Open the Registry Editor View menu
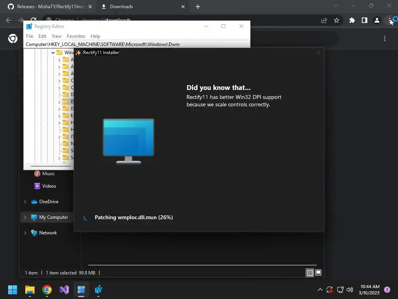Image resolution: width=398 pixels, height=299 pixels. 56,36
